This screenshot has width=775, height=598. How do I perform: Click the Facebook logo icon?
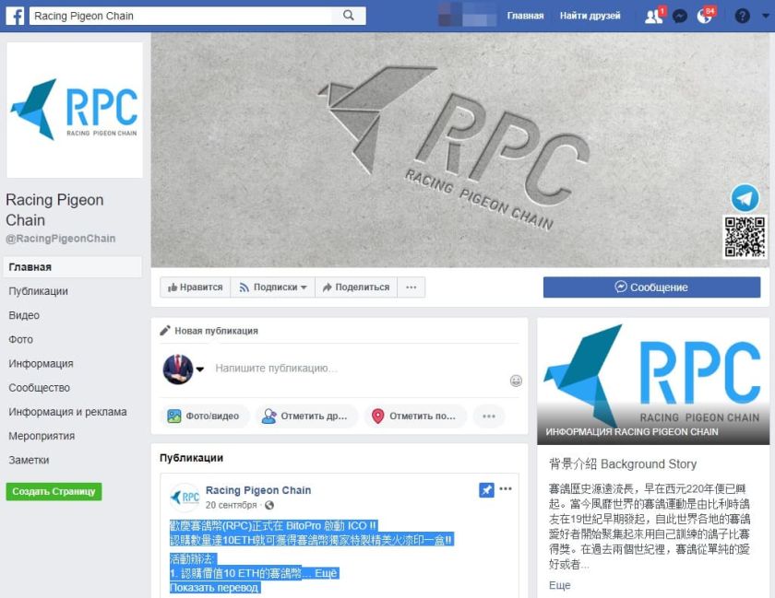pyautogui.click(x=15, y=16)
